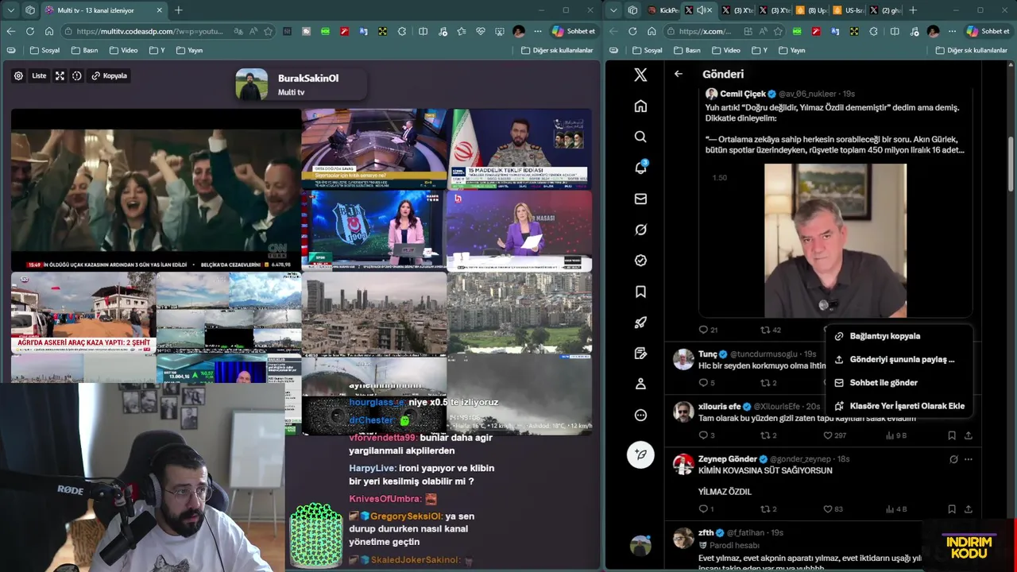The image size is (1017, 572).
Task: Open split screen icon in left window
Action: coord(423,31)
